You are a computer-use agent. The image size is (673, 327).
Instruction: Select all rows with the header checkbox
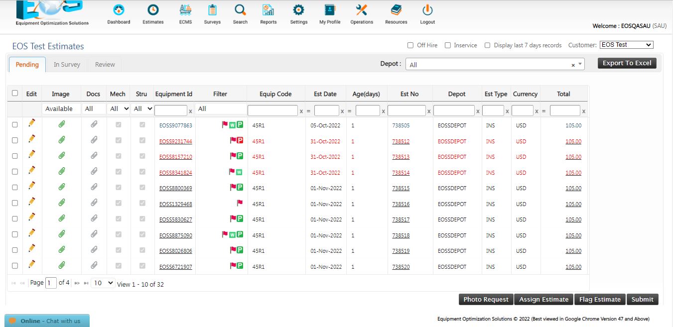tap(14, 94)
